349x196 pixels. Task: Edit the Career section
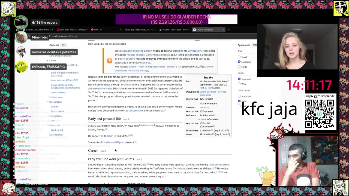click(103, 151)
